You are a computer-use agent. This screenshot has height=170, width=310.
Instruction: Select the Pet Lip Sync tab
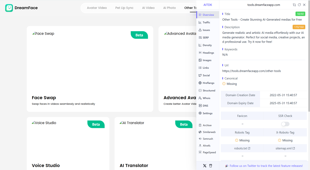pyautogui.click(x=124, y=8)
